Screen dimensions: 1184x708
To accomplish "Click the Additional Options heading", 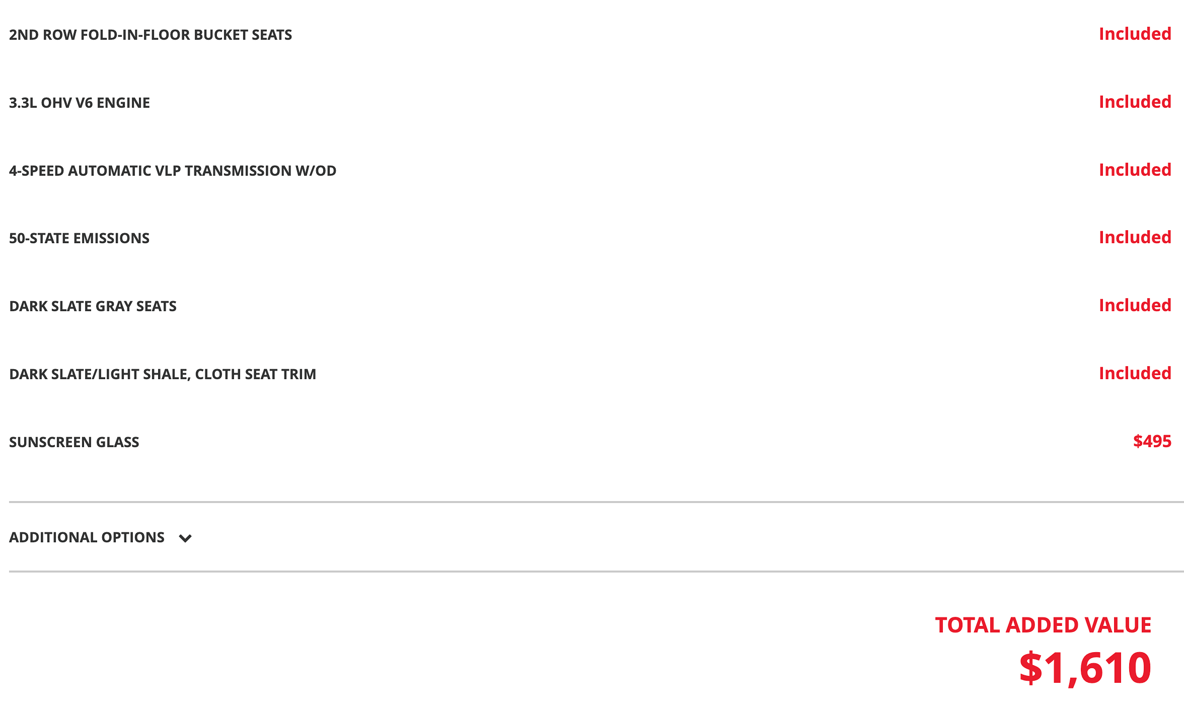I will (87, 537).
